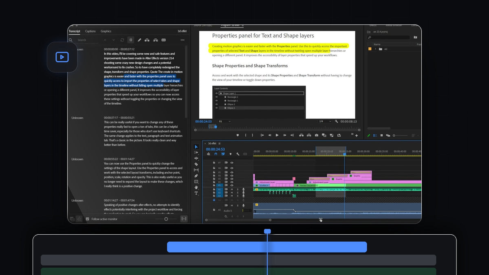The image size is (489, 275).
Task: Add a marker from timeline header
Action: coord(231,154)
